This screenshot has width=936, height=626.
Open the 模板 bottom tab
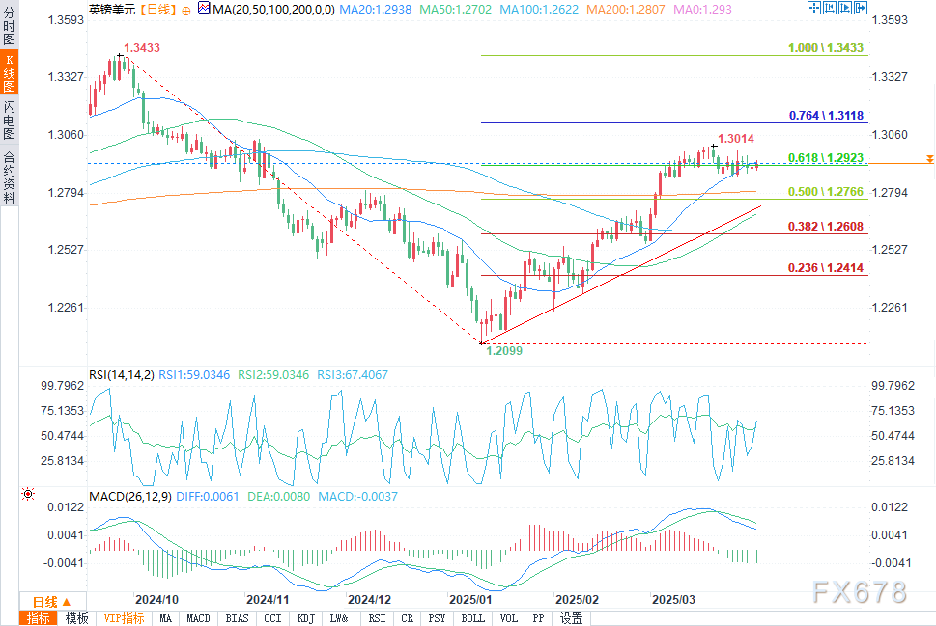(x=76, y=618)
